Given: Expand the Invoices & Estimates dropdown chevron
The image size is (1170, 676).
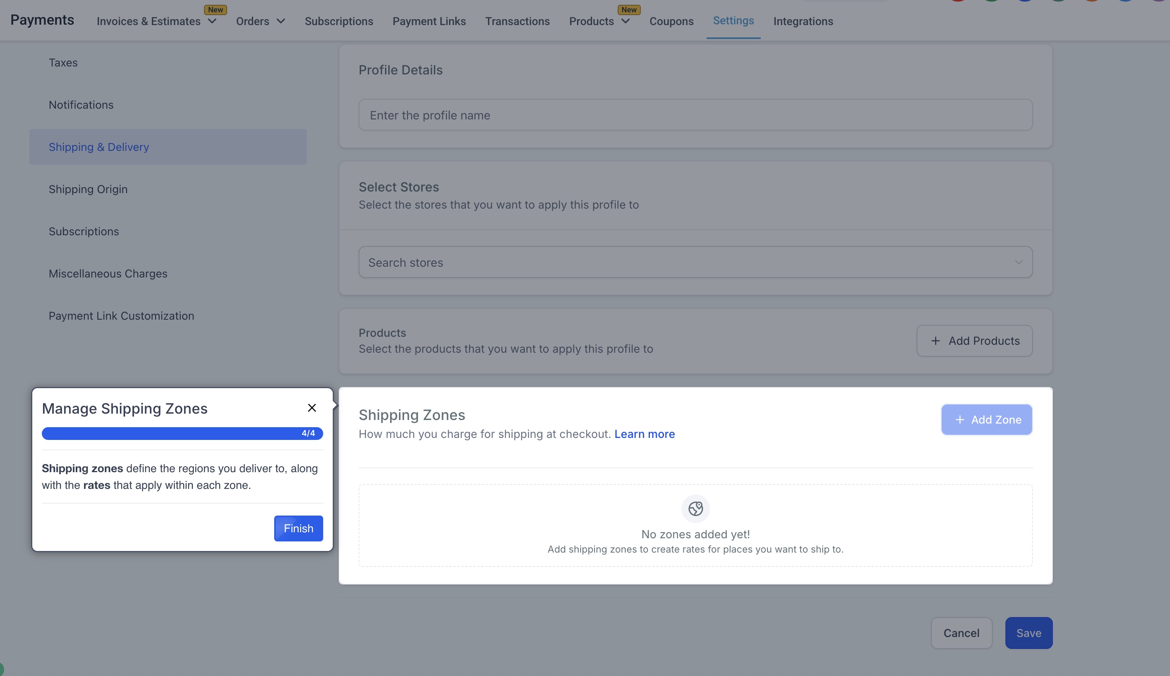Looking at the screenshot, I should [x=212, y=21].
